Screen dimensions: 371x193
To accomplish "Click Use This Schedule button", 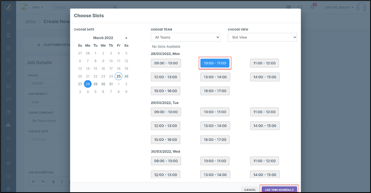I will pos(279,189).
